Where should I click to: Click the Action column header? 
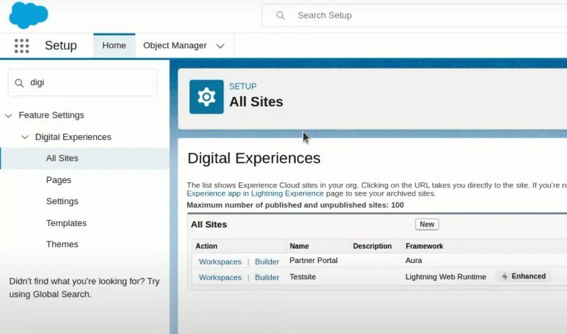tap(206, 246)
